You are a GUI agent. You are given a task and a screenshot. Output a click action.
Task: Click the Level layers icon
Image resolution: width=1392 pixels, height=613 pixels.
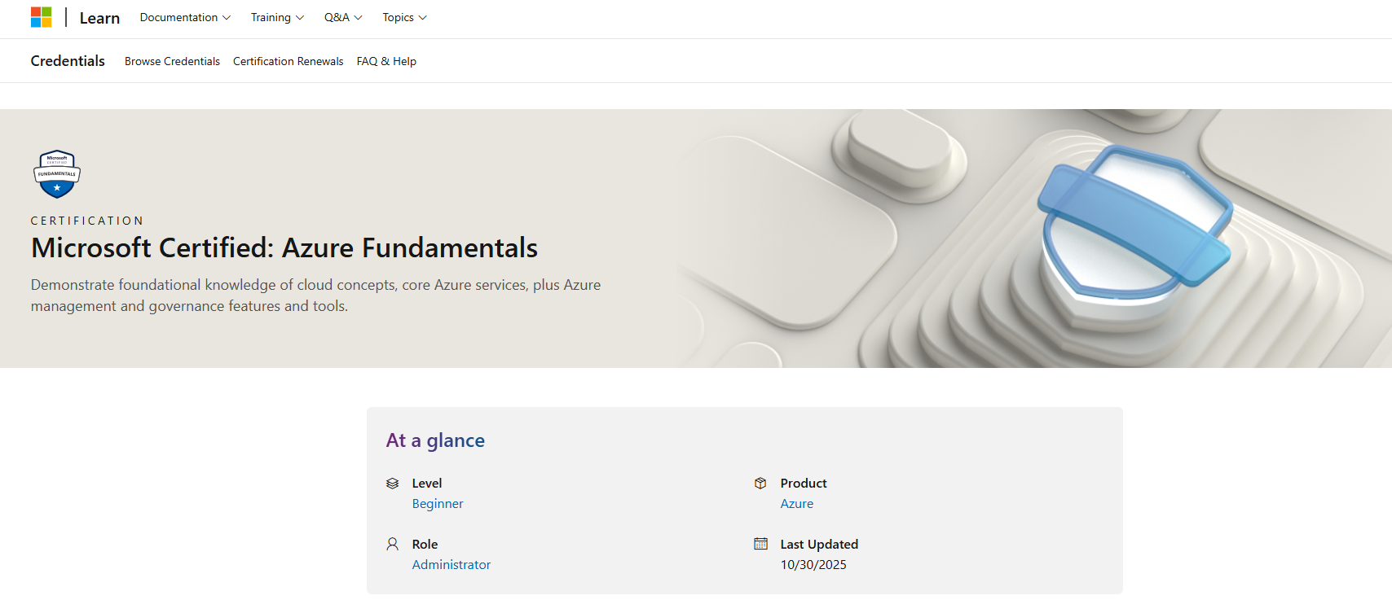(393, 484)
